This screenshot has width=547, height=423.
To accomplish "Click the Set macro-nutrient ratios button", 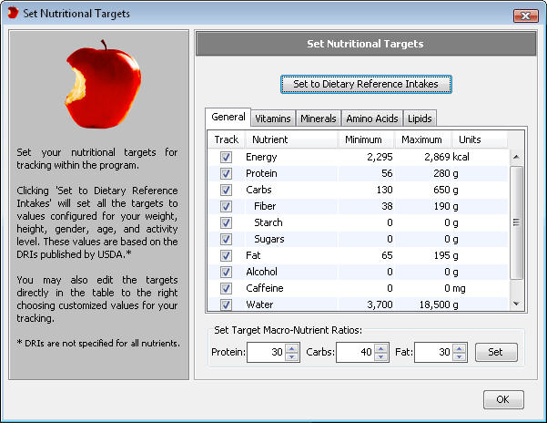I will pos(495,352).
